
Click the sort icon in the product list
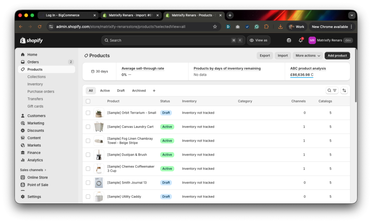[x=344, y=90]
